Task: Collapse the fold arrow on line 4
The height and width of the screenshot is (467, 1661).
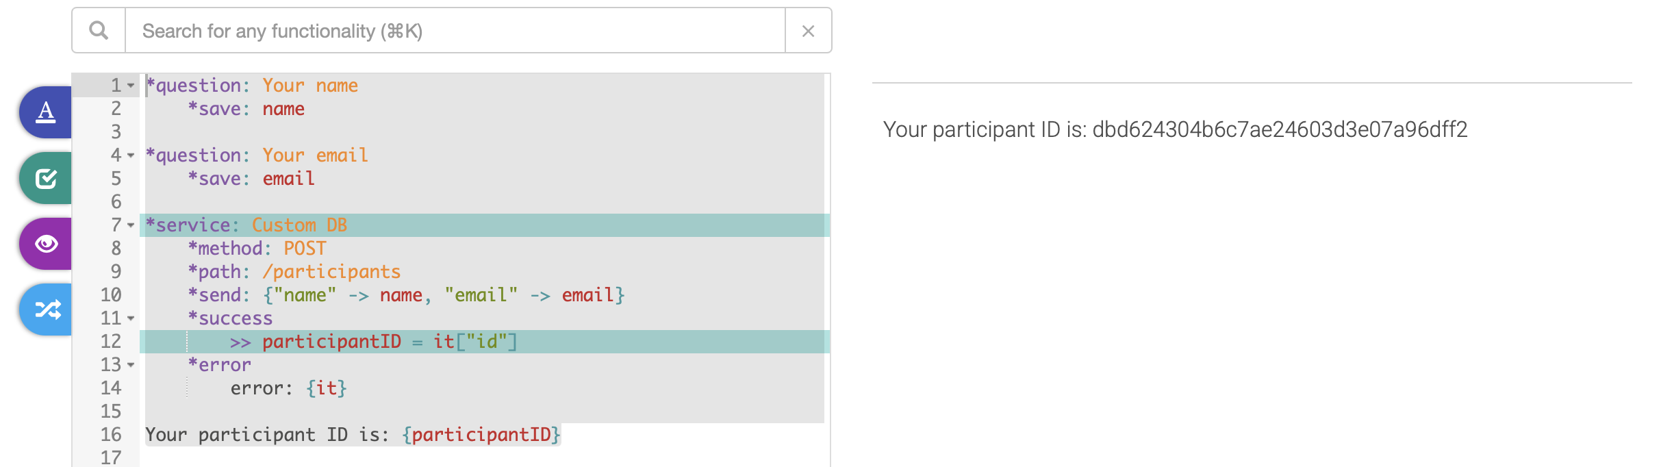Action: pyautogui.click(x=131, y=155)
